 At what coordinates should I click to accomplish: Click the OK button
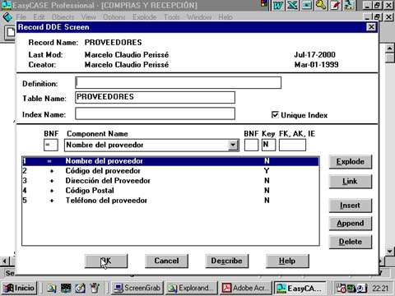coord(106,261)
